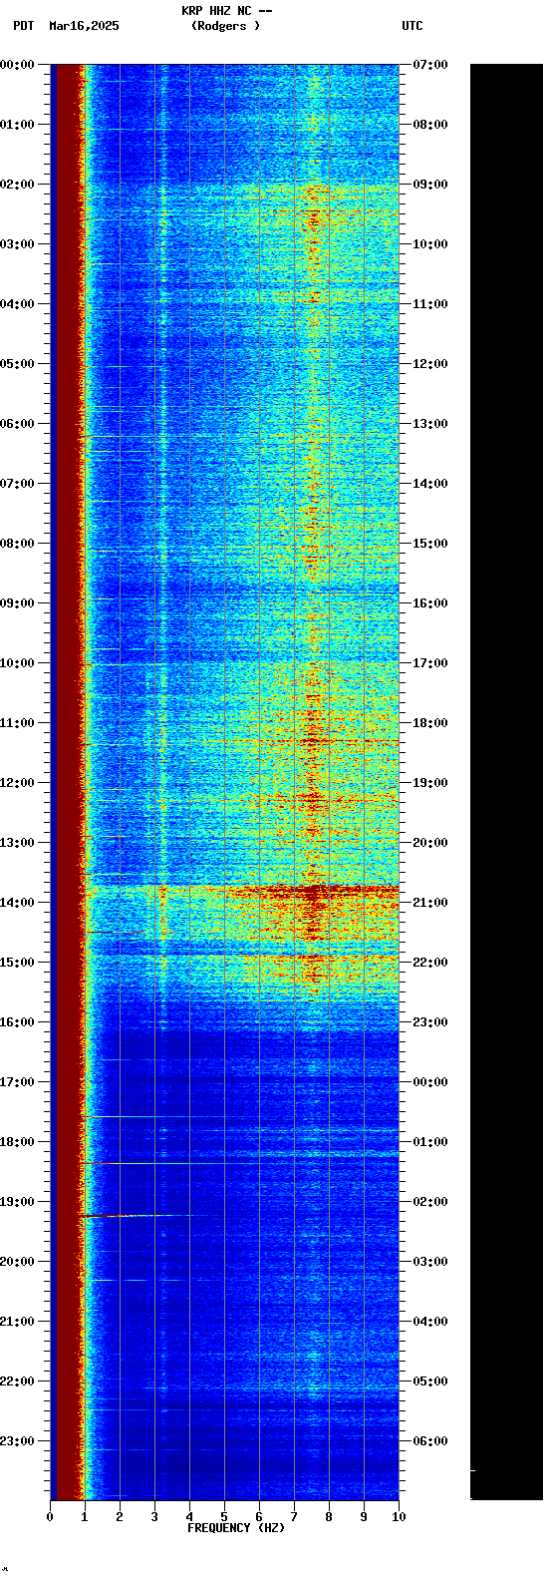Click the date "Mar16,2025"

tap(84, 26)
